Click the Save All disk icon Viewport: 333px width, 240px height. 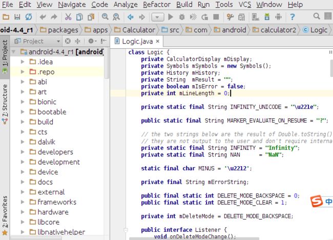[17, 16]
